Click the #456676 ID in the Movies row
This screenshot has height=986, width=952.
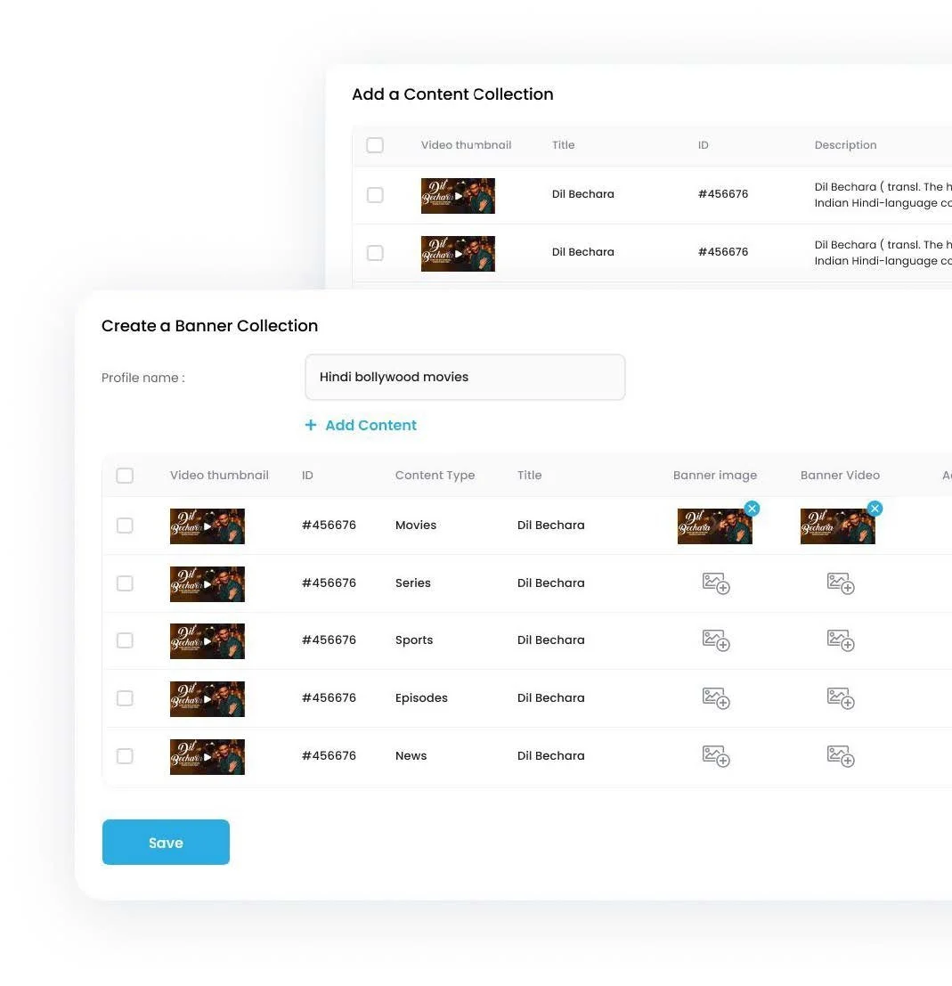click(x=329, y=526)
